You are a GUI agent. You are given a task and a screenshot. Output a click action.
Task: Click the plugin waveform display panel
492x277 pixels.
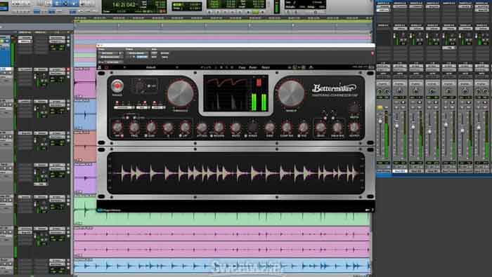pos(235,173)
